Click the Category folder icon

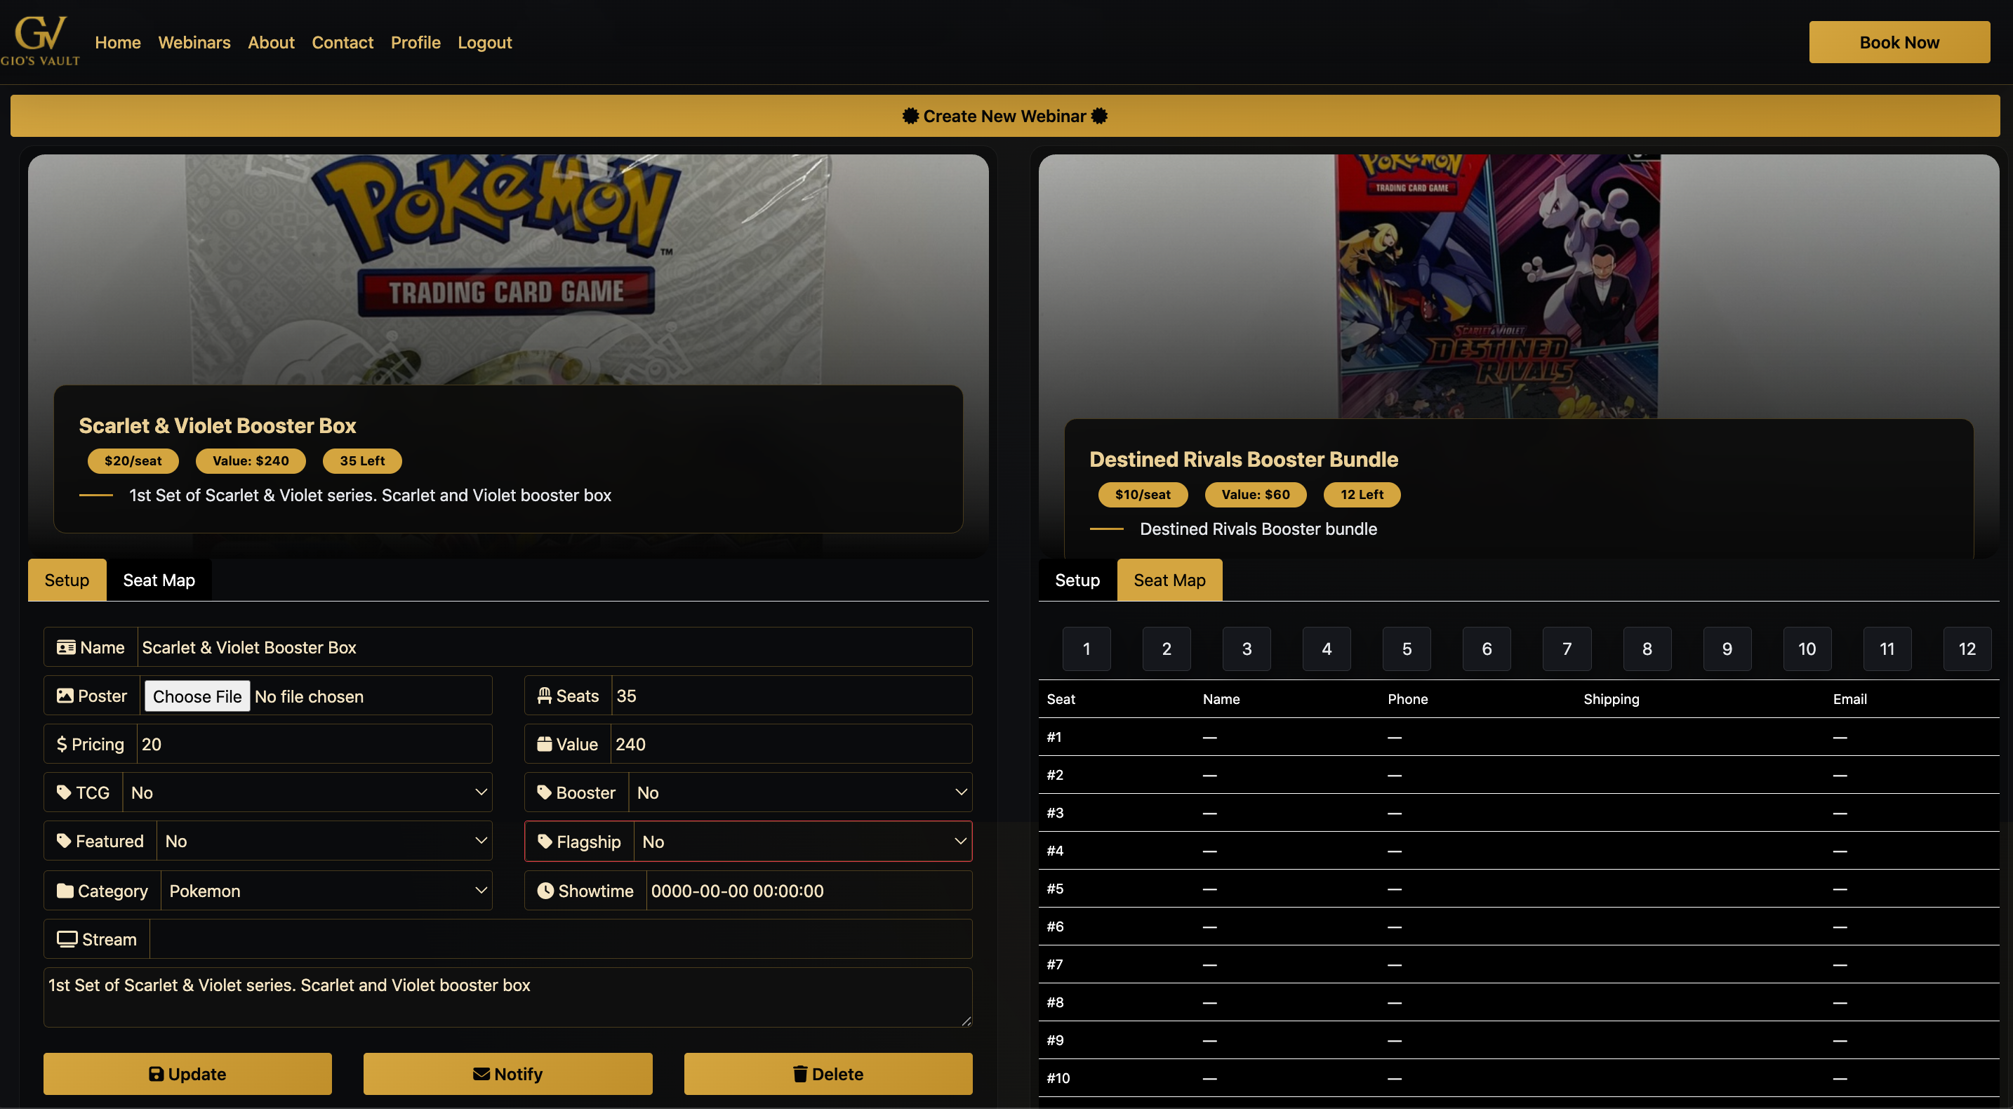coord(65,891)
